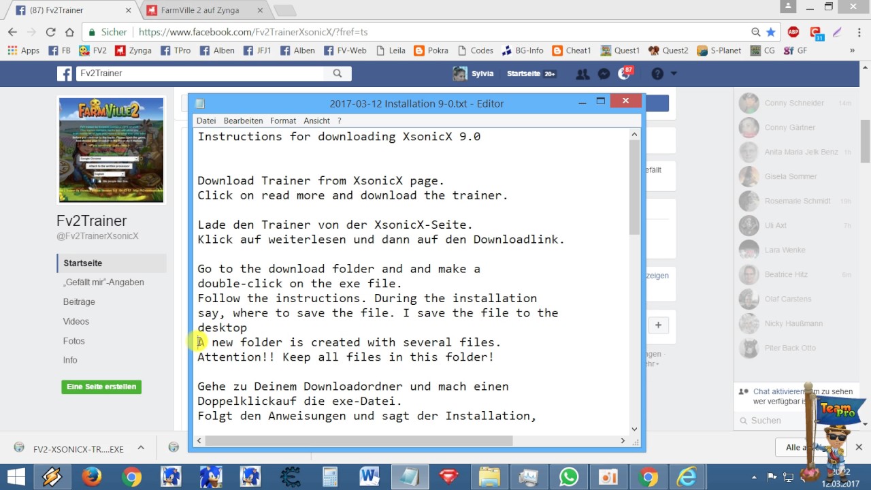Open the BG-Info bookmark
The height and width of the screenshot is (490, 871).
[x=523, y=50]
